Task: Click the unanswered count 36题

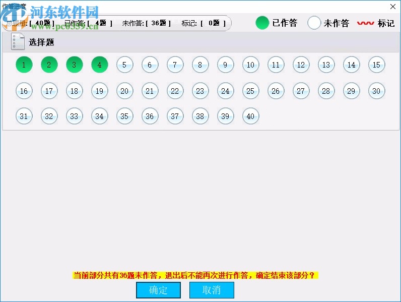Action: (x=159, y=23)
